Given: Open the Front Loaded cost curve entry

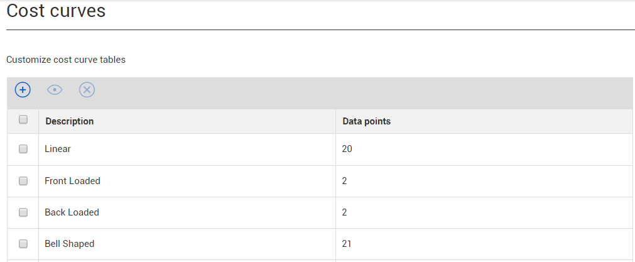Looking at the screenshot, I should pyautogui.click(x=72, y=181).
